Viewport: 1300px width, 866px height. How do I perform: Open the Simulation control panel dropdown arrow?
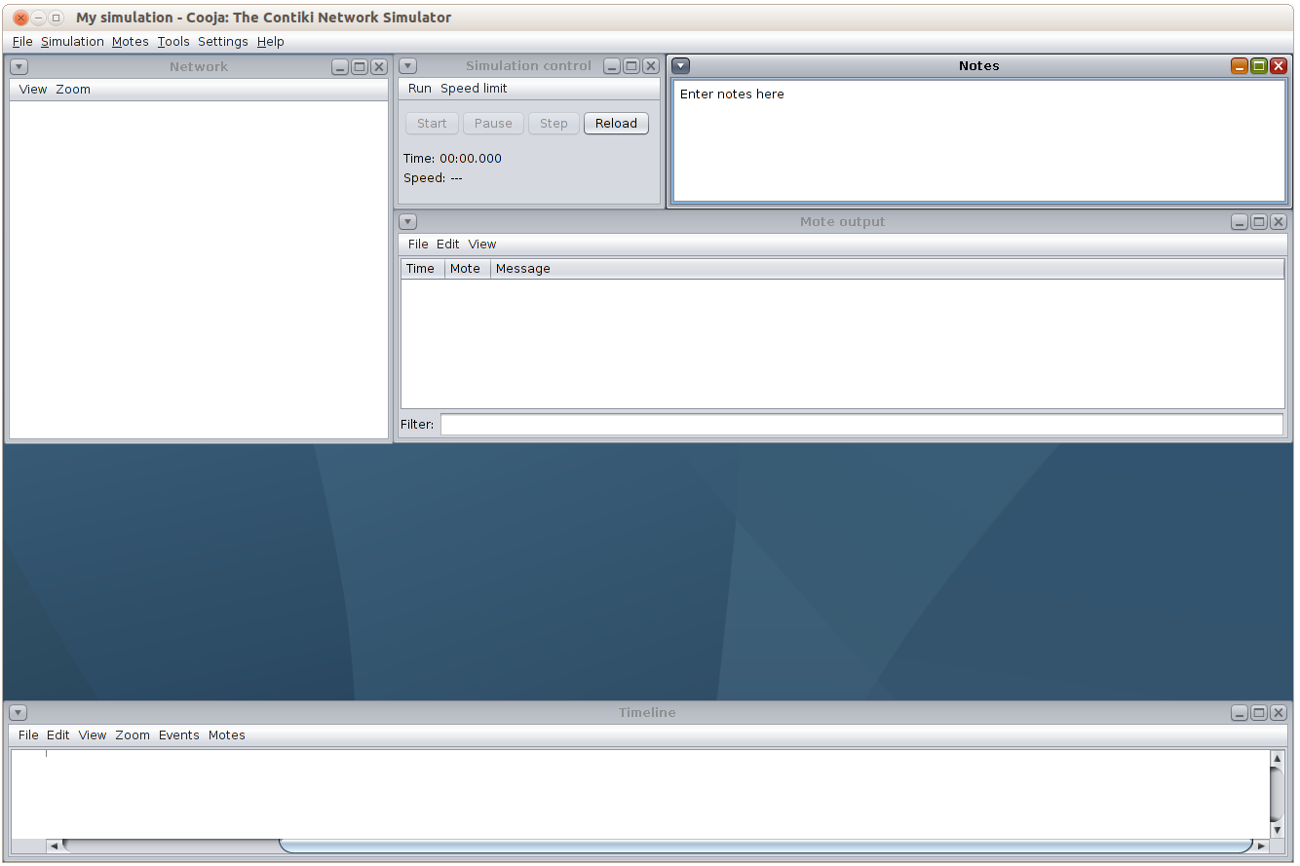pos(408,66)
